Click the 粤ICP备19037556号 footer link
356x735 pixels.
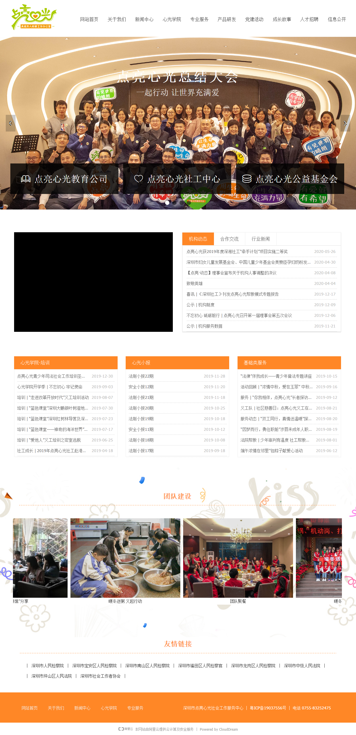[268, 708]
